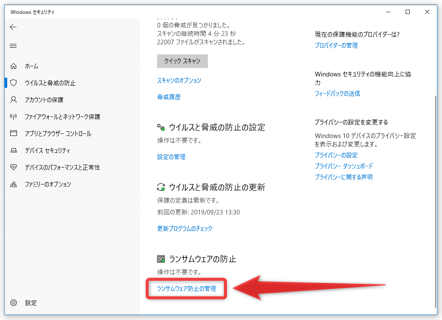Viewport: 442px width, 320px height.
Task: Open プライバシー ダッシュボード link
Action: [x=344, y=166]
